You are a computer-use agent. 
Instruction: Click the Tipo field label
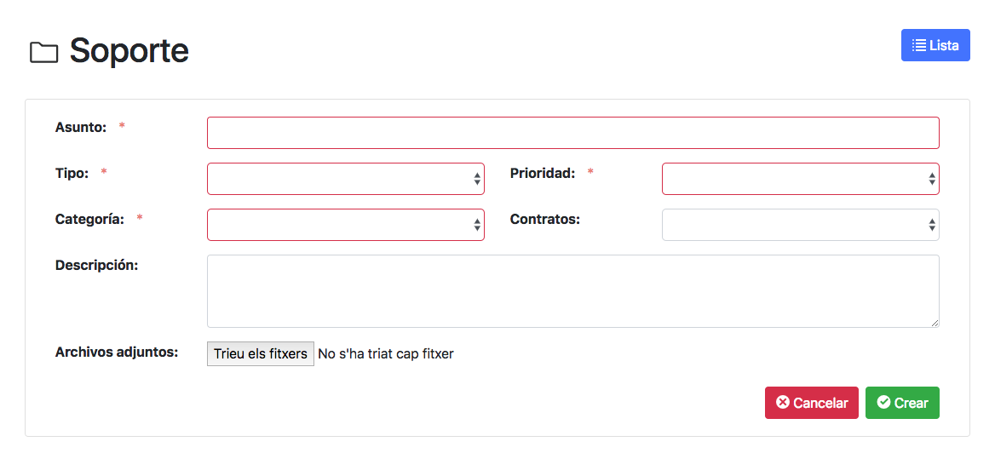pyautogui.click(x=72, y=173)
